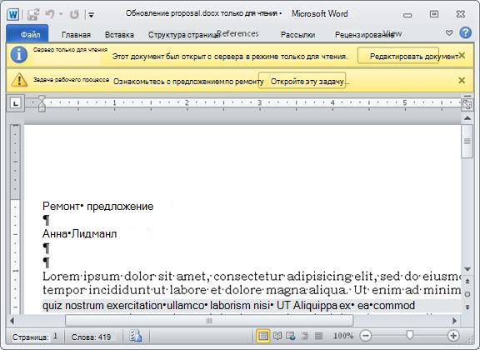Click the Save icon in Quick Access Toolbar
The width and height of the screenshot is (480, 350).
click(x=33, y=14)
